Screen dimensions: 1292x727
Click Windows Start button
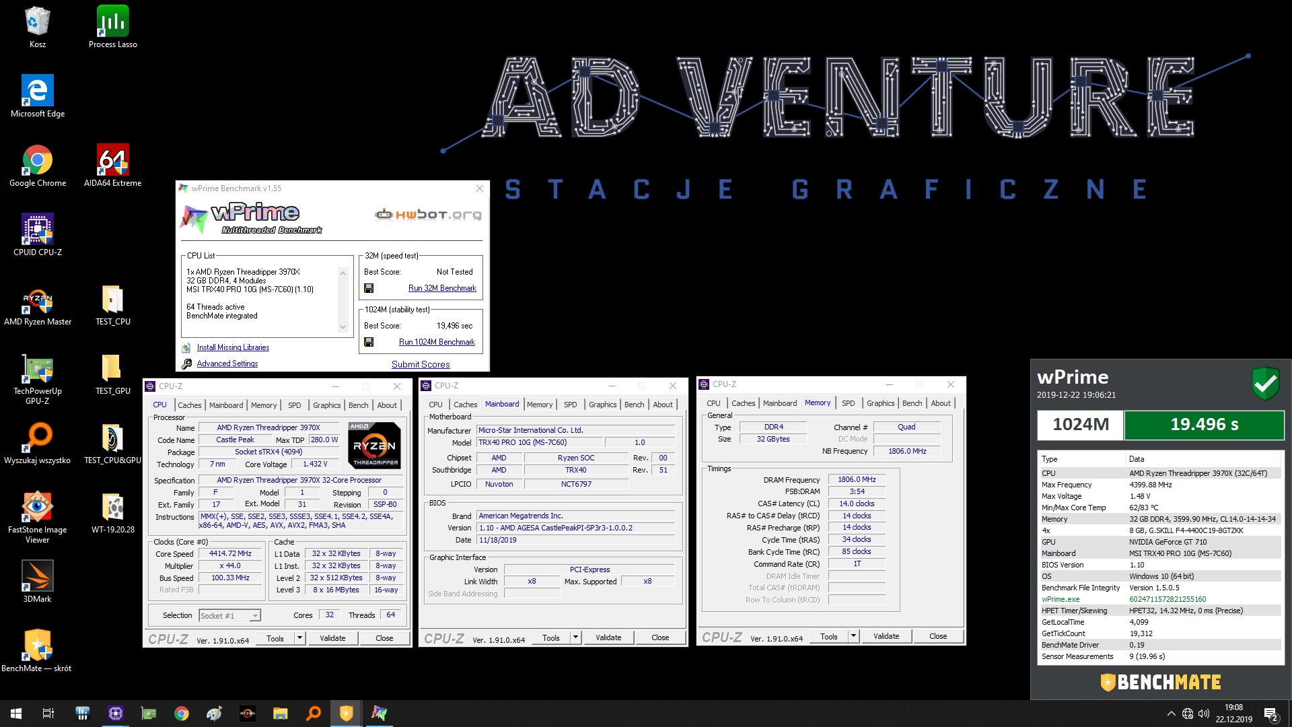pos(16,714)
